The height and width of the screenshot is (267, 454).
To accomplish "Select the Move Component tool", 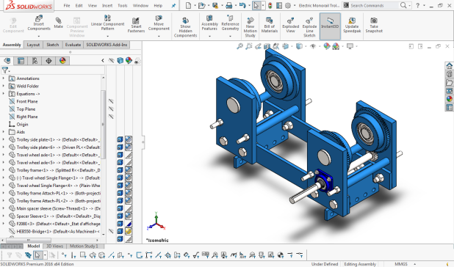I will [159, 23].
